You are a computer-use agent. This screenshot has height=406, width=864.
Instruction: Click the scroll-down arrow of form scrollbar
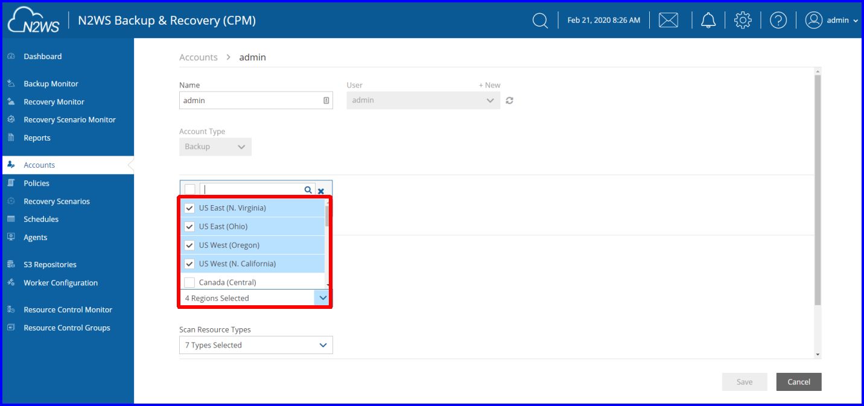pyautogui.click(x=818, y=355)
